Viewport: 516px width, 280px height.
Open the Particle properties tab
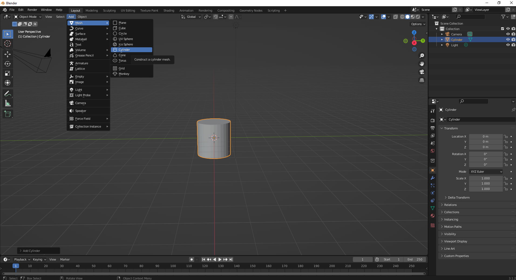[x=433, y=185]
